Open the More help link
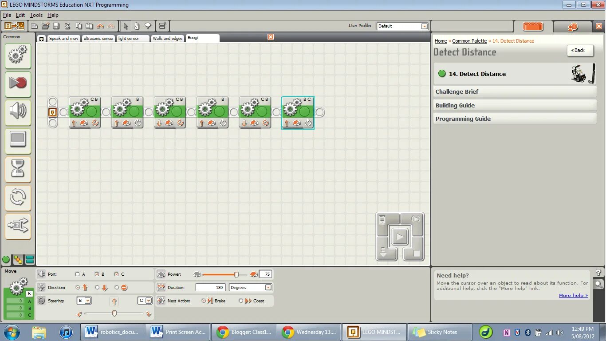The width and height of the screenshot is (606, 341). (573, 295)
